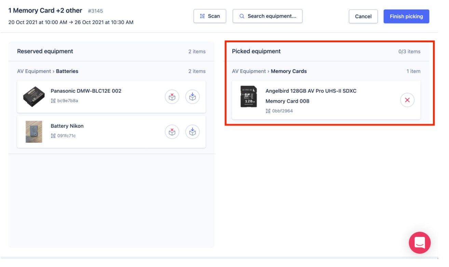Viewport: 449px width, 267px height.
Task: Click the Panasonic battery thumbnail
Action: 34,97
